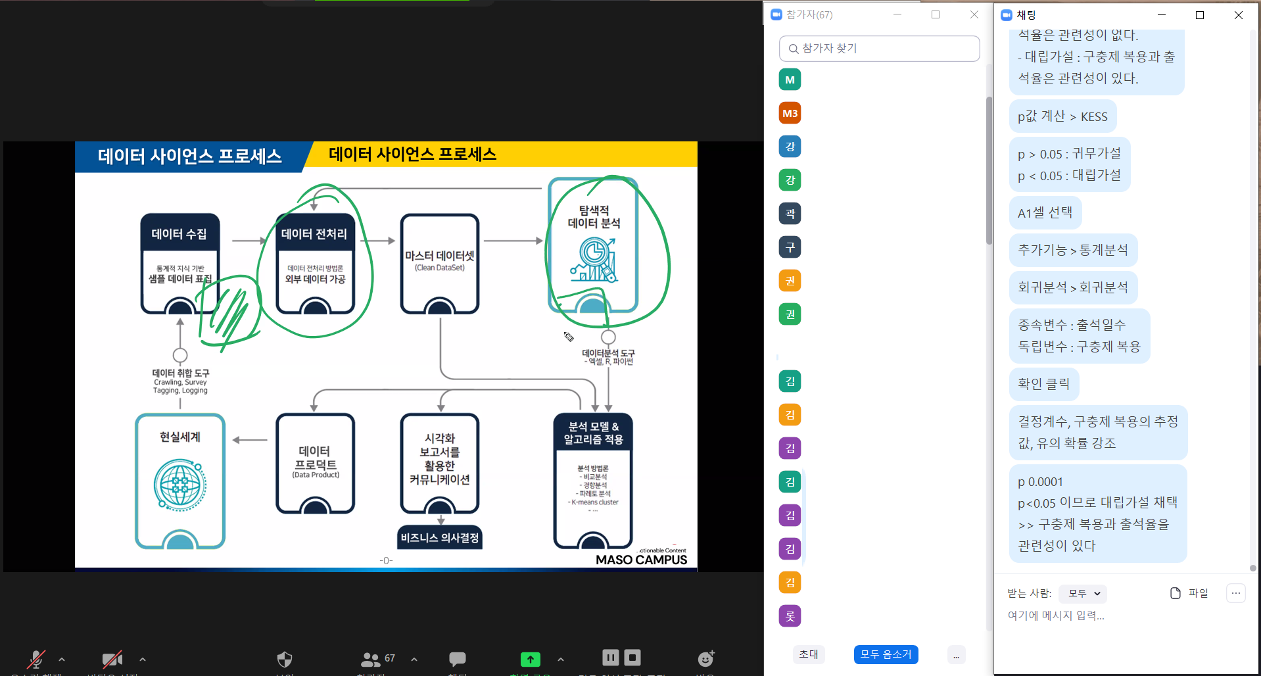Unmute the microphone in the Zoom toolbar
This screenshot has height=676, width=1261.
pyautogui.click(x=36, y=658)
